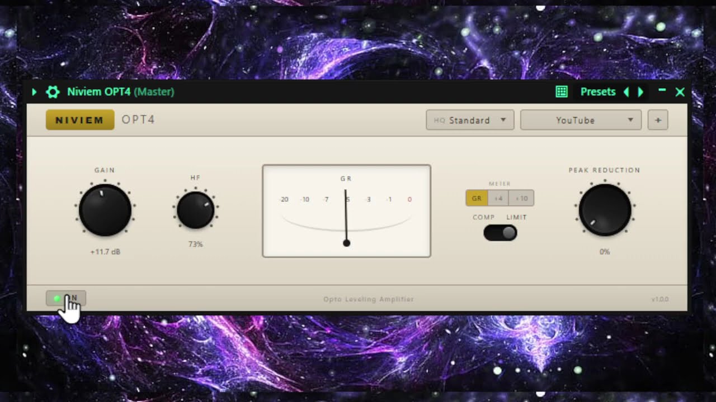The height and width of the screenshot is (402, 716).
Task: Click the +11.7 dB gain value
Action: pos(105,252)
